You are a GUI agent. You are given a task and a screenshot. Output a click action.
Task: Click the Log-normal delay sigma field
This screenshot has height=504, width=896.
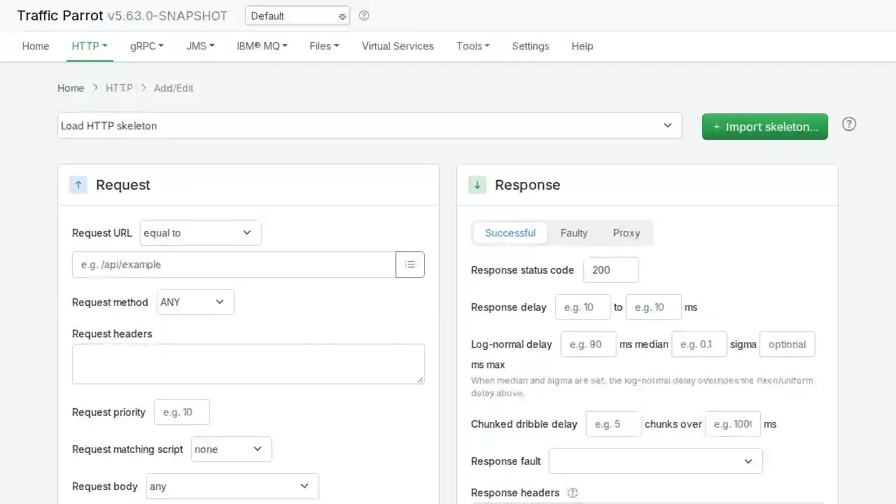(699, 344)
